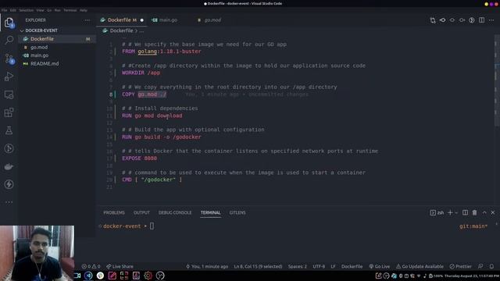This screenshot has width=500, height=281.
Task: Open the GITLENS panel tab
Action: (237, 212)
